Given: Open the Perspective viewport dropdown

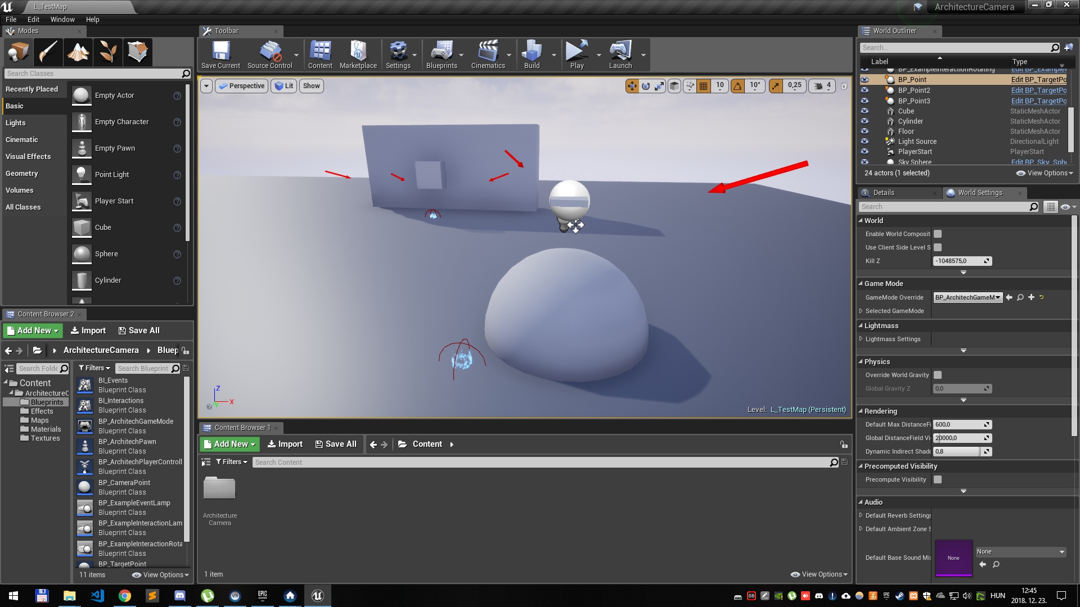Looking at the screenshot, I should (x=241, y=85).
